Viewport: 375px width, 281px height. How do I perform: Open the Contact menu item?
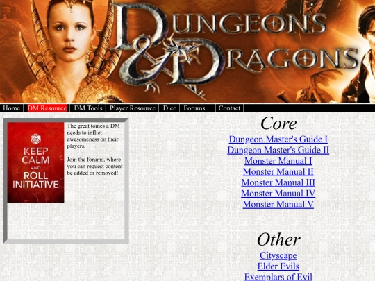pyautogui.click(x=229, y=108)
